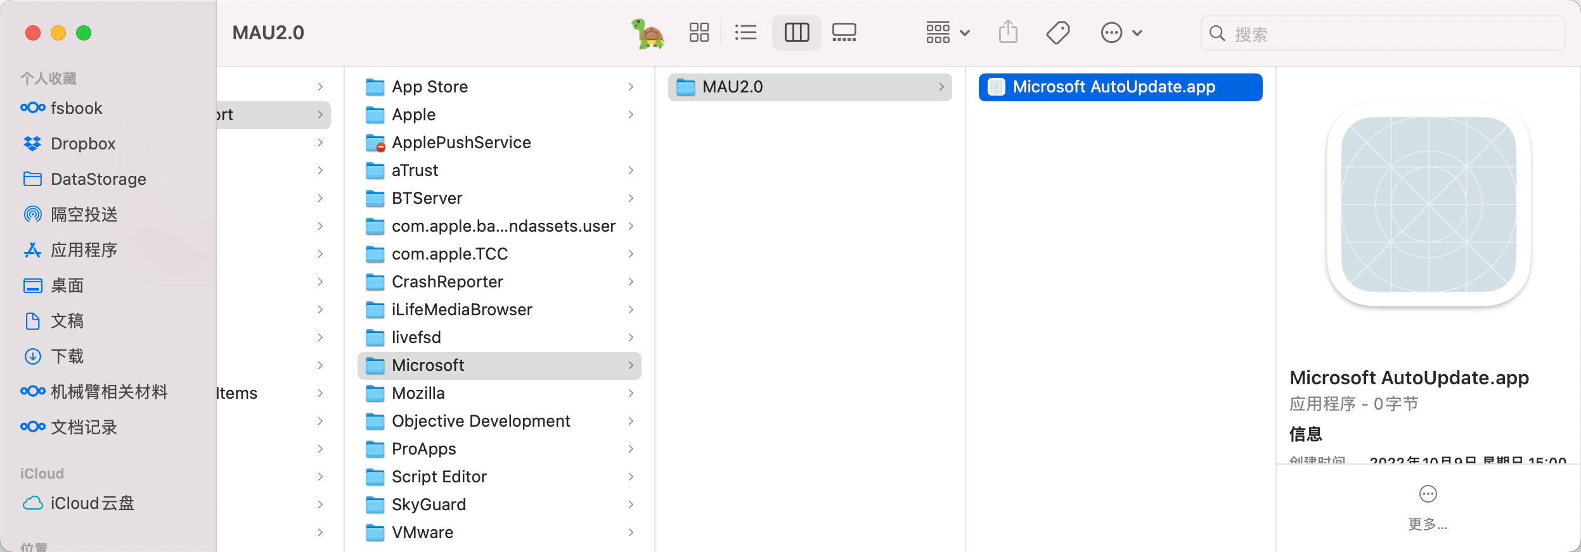
Task: Open 机械臂相关材料 in the sidebar
Action: tap(94, 392)
